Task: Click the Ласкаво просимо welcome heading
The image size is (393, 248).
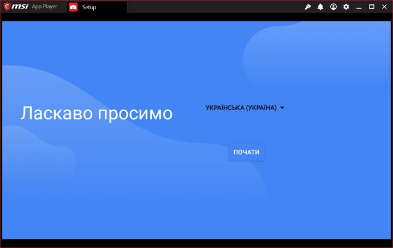Action: tap(97, 113)
